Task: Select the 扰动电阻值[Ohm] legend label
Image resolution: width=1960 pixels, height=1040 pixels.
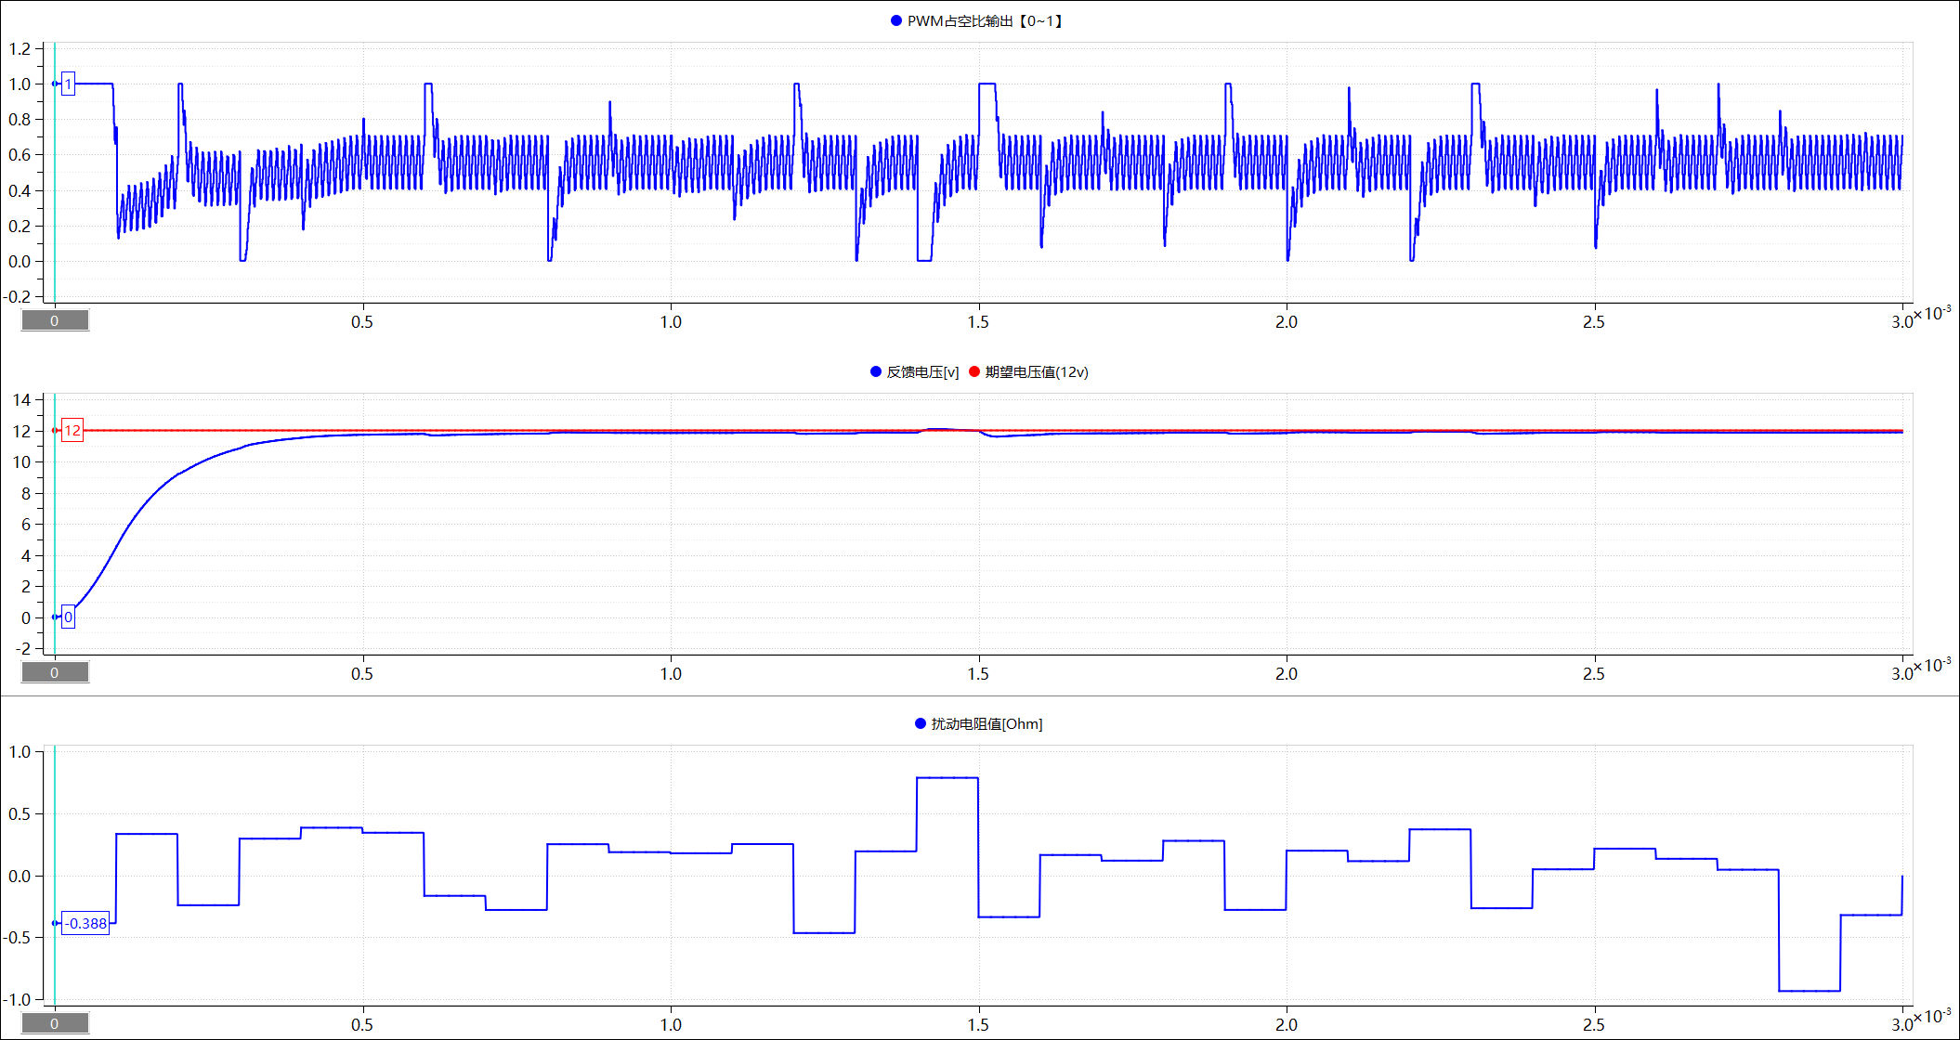Action: [x=987, y=723]
